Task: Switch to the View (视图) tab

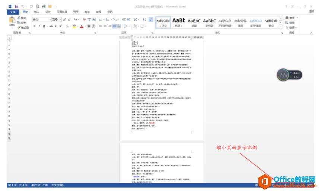Action: [110, 12]
